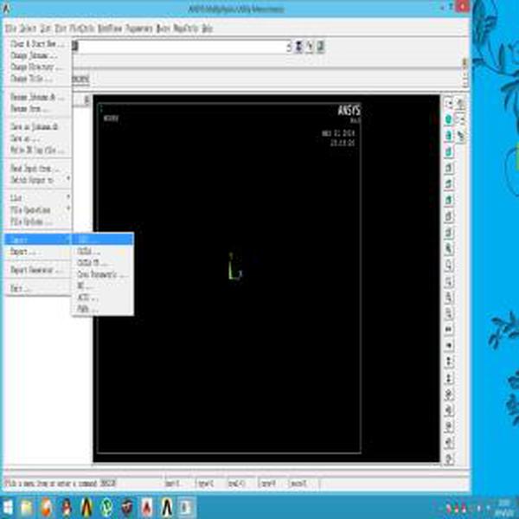Image resolution: width=519 pixels, height=519 pixels.
Task: Choose Change Jobname
Action: (38, 55)
